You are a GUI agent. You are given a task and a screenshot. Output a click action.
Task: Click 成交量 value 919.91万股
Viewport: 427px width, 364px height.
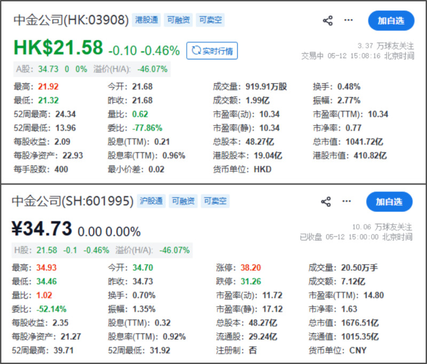click(266, 86)
